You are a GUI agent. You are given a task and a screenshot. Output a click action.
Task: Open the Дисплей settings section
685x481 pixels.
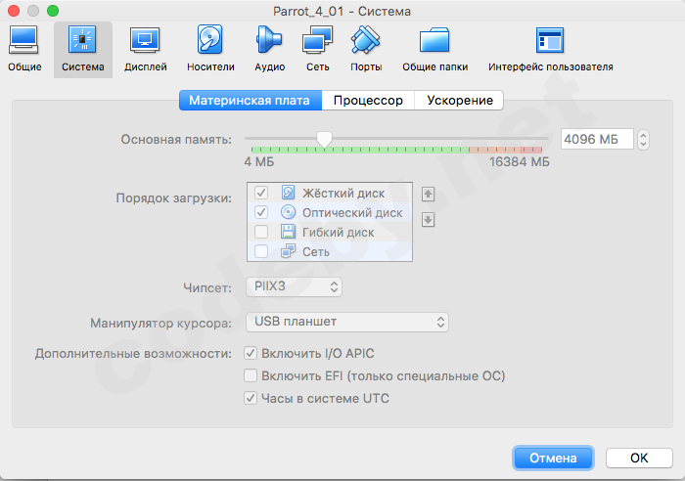(146, 49)
